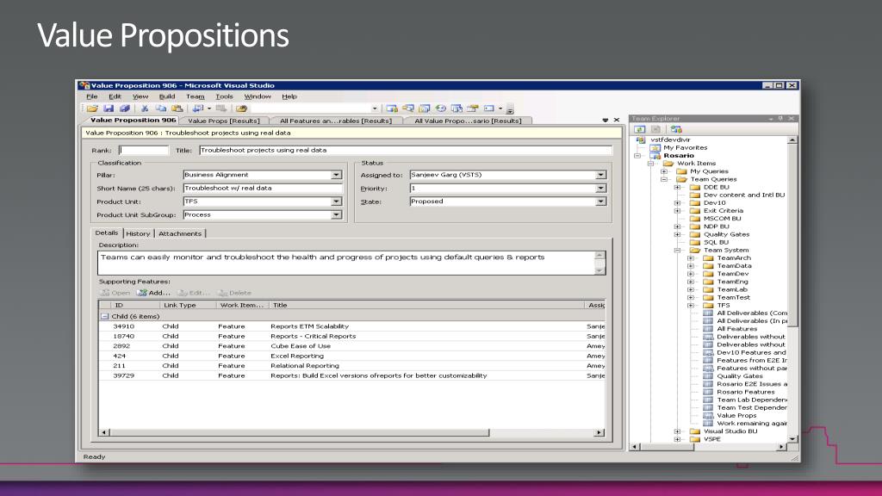Click the Add link icon in Supporting Features
882x496 pixels.
click(x=142, y=293)
